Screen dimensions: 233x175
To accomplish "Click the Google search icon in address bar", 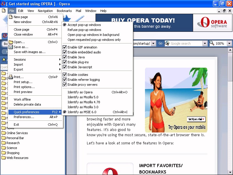I will coord(167,43).
